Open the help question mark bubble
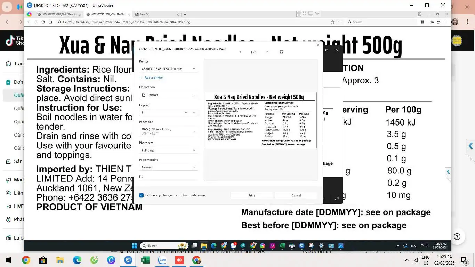 [457, 237]
